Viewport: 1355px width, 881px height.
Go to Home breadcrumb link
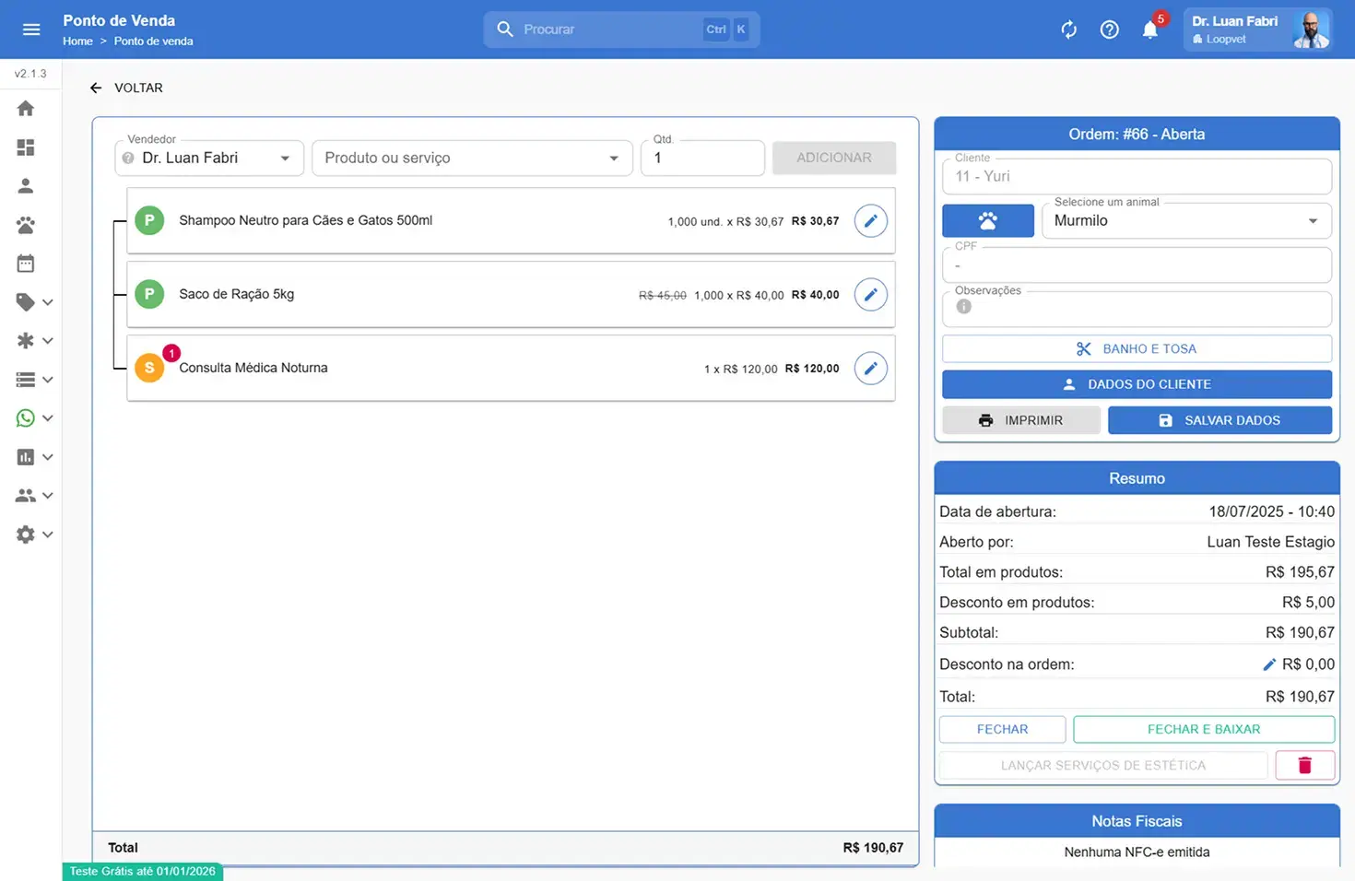point(77,41)
